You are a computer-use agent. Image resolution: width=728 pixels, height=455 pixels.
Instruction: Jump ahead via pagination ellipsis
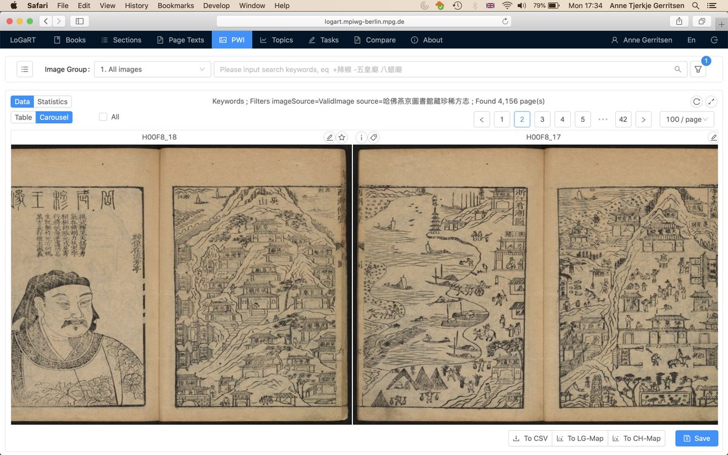[x=602, y=120]
